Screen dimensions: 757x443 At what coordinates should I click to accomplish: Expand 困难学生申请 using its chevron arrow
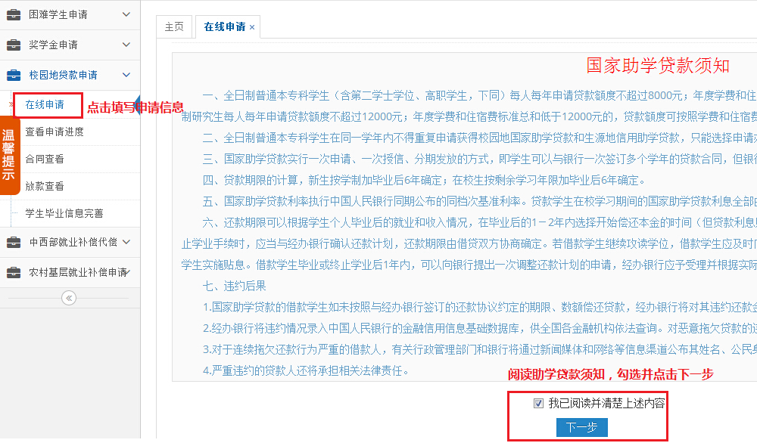point(126,14)
